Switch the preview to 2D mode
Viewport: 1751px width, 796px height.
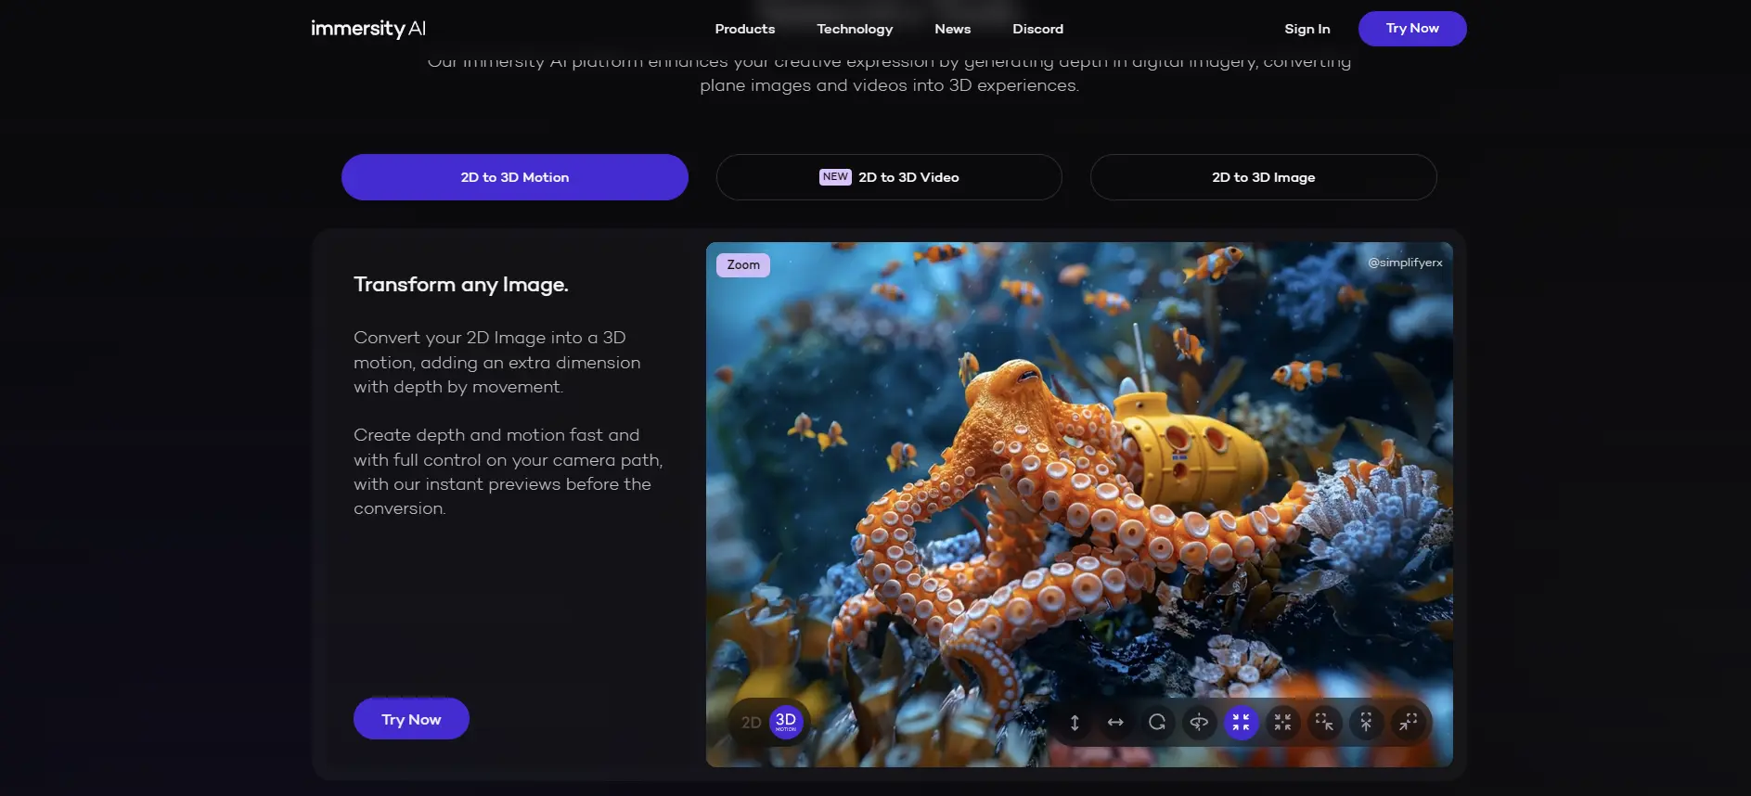(751, 723)
